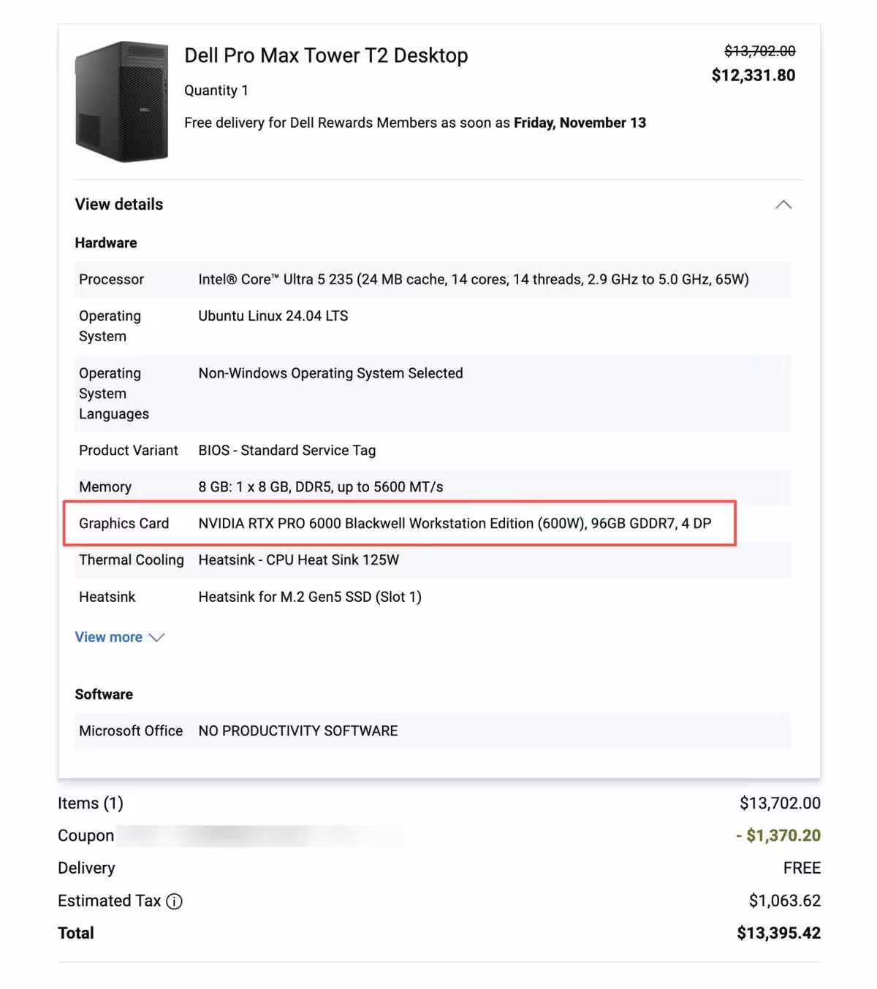Click the Heatsink - CPU Heat Sink 125W value
This screenshot has width=877, height=989.
pyautogui.click(x=299, y=560)
